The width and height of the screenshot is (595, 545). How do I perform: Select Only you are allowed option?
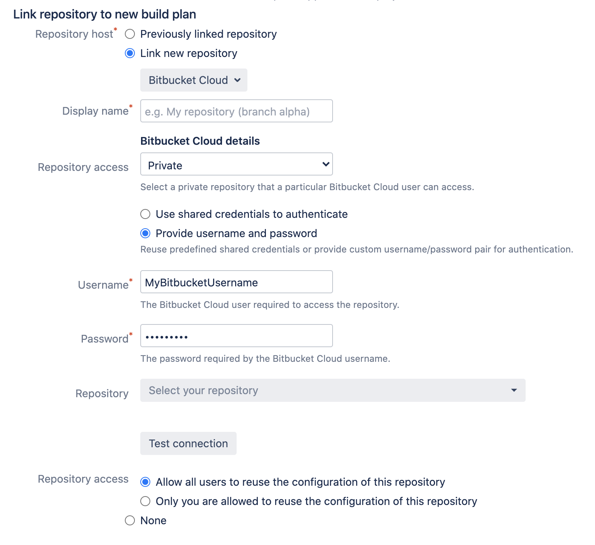[x=145, y=501]
